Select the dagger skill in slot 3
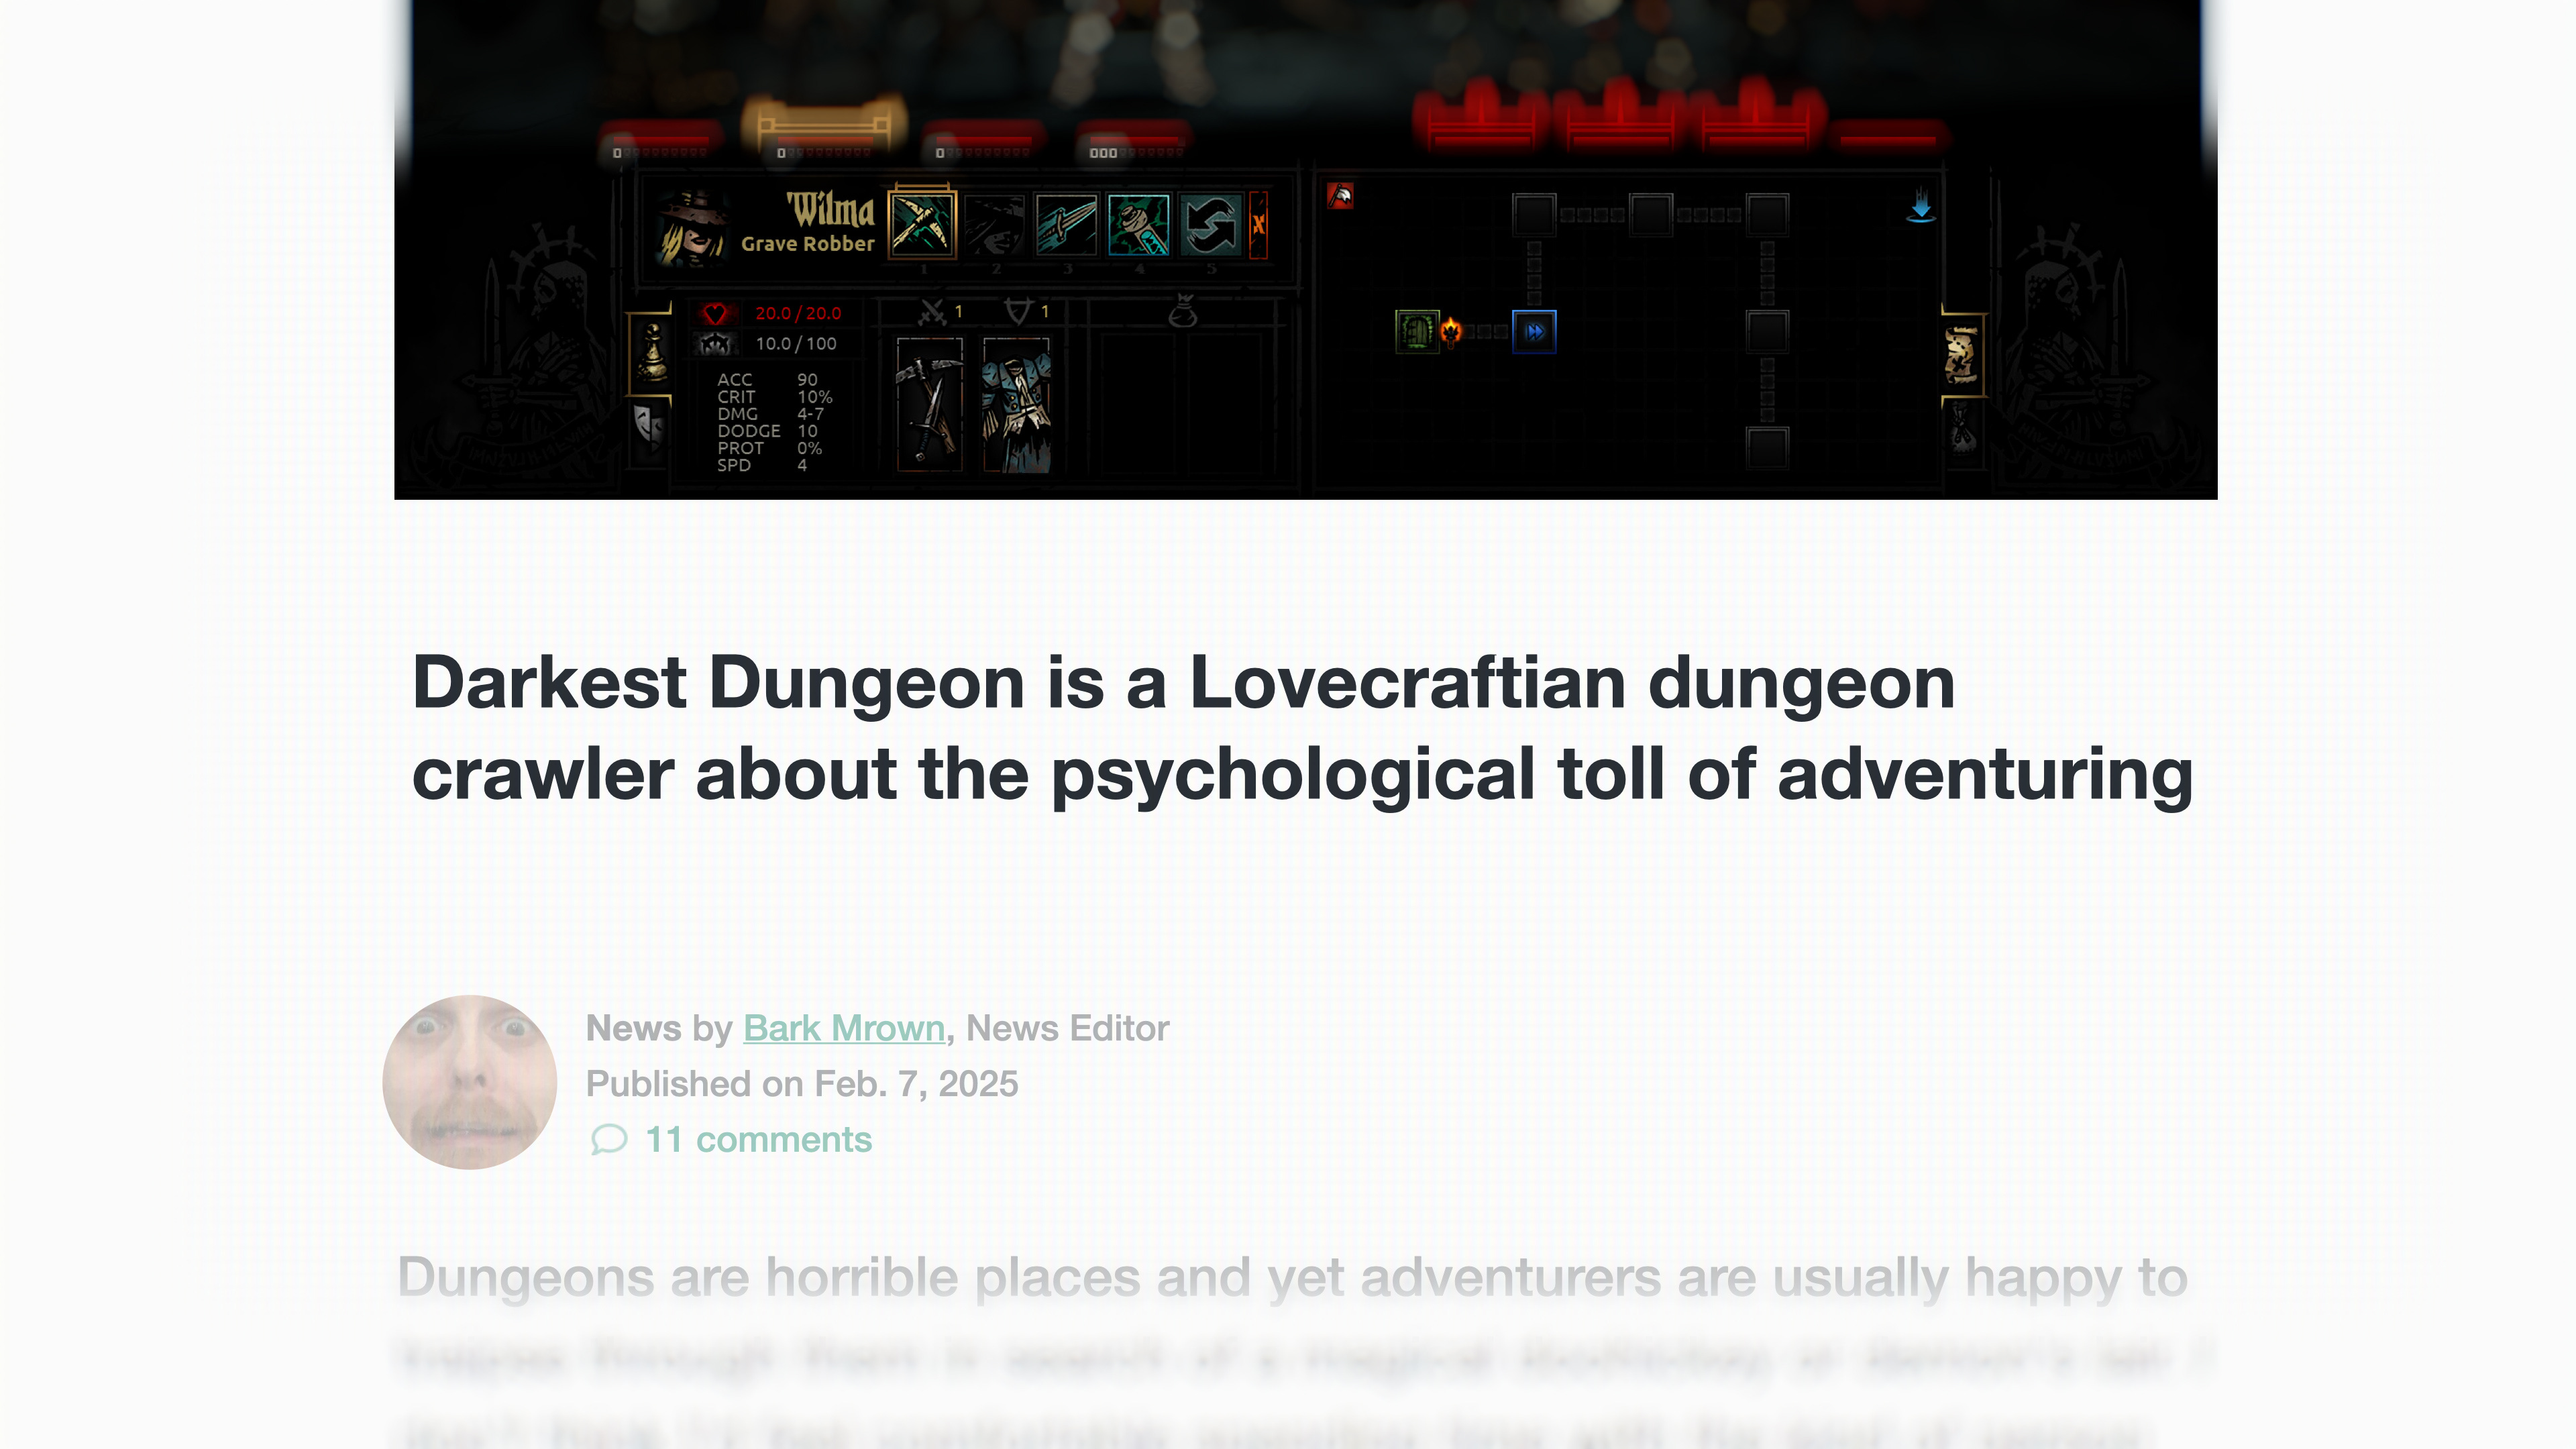The width and height of the screenshot is (2576, 1449). coord(1066,224)
